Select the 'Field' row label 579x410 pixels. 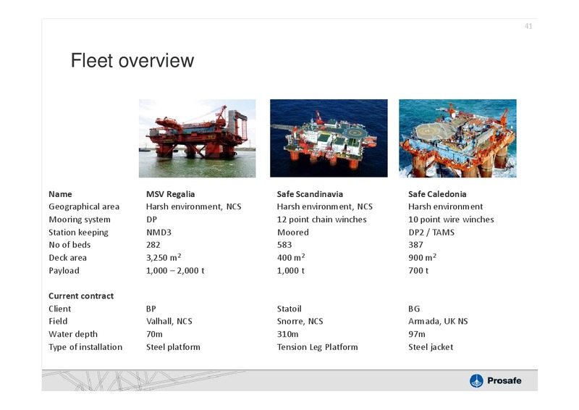point(58,322)
